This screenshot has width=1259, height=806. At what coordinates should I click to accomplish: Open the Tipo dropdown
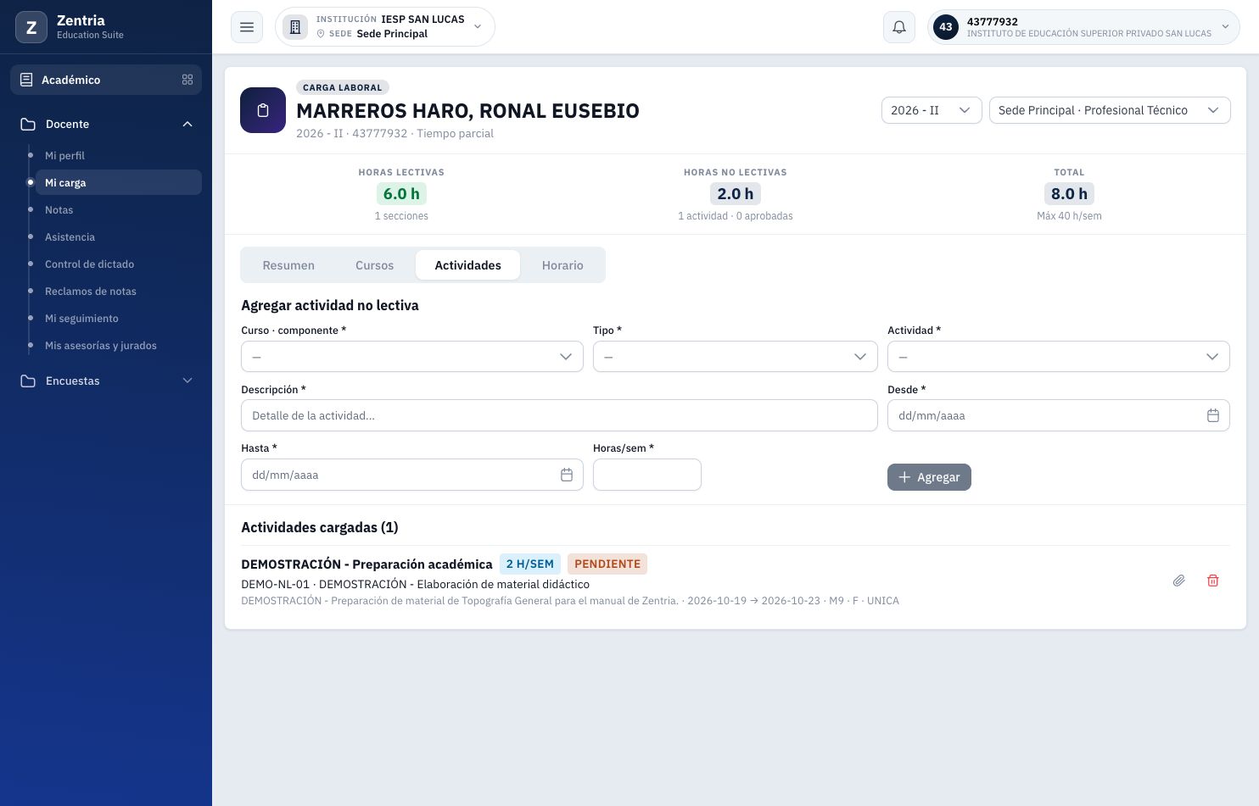pyautogui.click(x=736, y=357)
